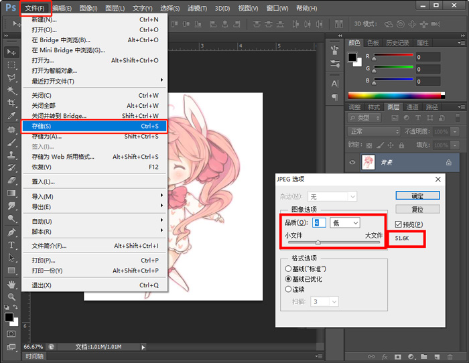Select the Gradient tool
The width and height of the screenshot is (469, 363).
click(11, 193)
